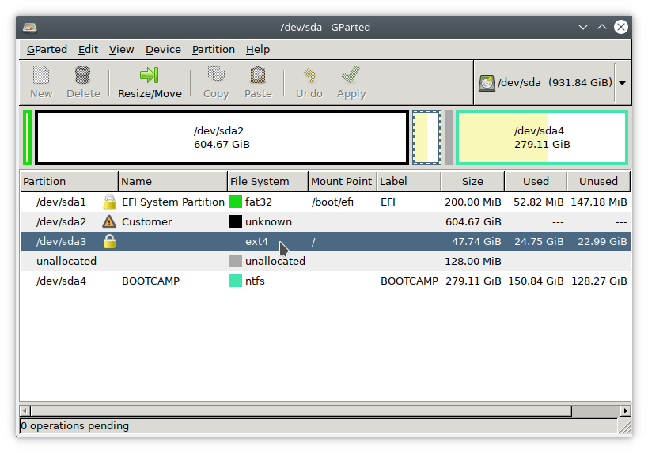Screen dimensions: 648x453
Task: Select /dev/sda4 block in the disk map
Action: pos(541,138)
